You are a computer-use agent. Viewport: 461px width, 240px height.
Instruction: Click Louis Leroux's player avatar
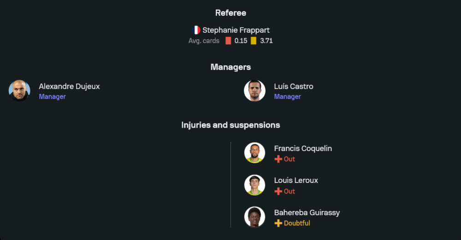(x=254, y=185)
